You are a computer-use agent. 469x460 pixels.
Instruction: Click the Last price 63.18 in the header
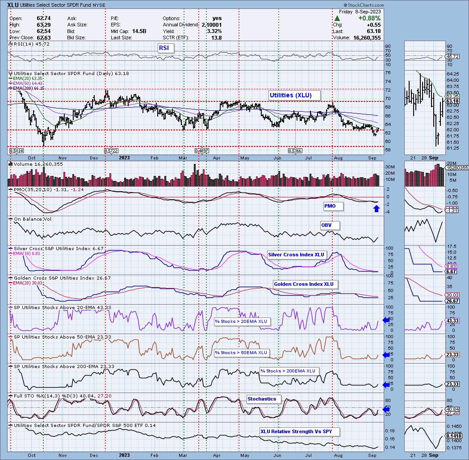coord(374,31)
